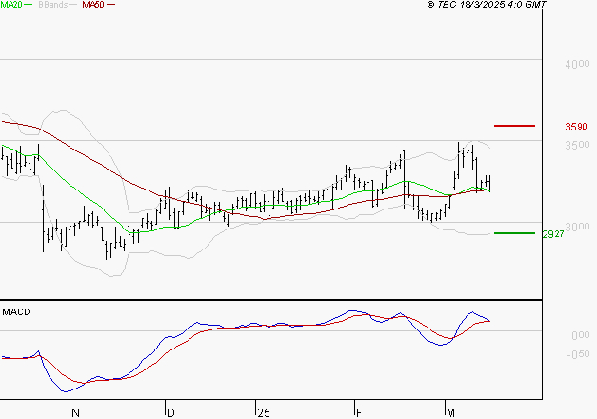Click the TEC copyright date text
Image resolution: width=597 pixels, height=419 pixels.
click(487, 6)
